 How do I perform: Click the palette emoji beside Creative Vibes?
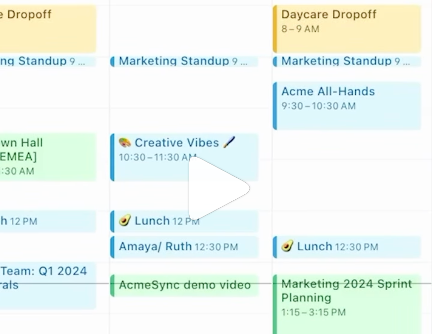125,143
